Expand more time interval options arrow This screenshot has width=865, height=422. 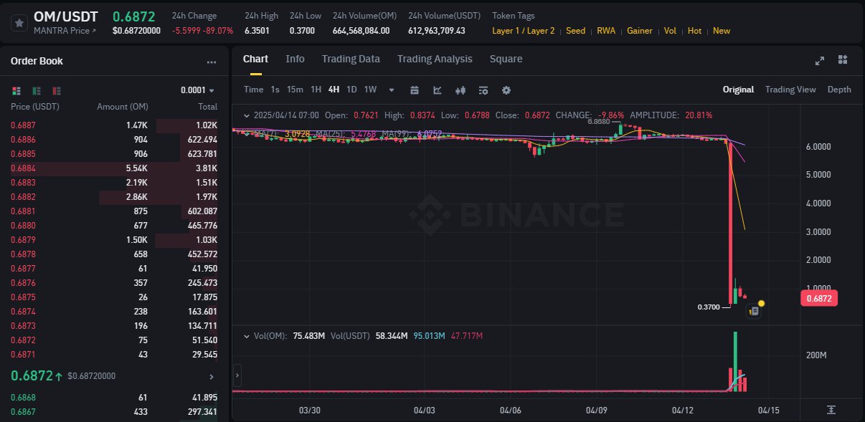pyautogui.click(x=392, y=90)
